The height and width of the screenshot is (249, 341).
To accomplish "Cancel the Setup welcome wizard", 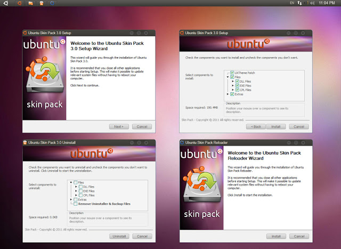I will [x=142, y=127].
